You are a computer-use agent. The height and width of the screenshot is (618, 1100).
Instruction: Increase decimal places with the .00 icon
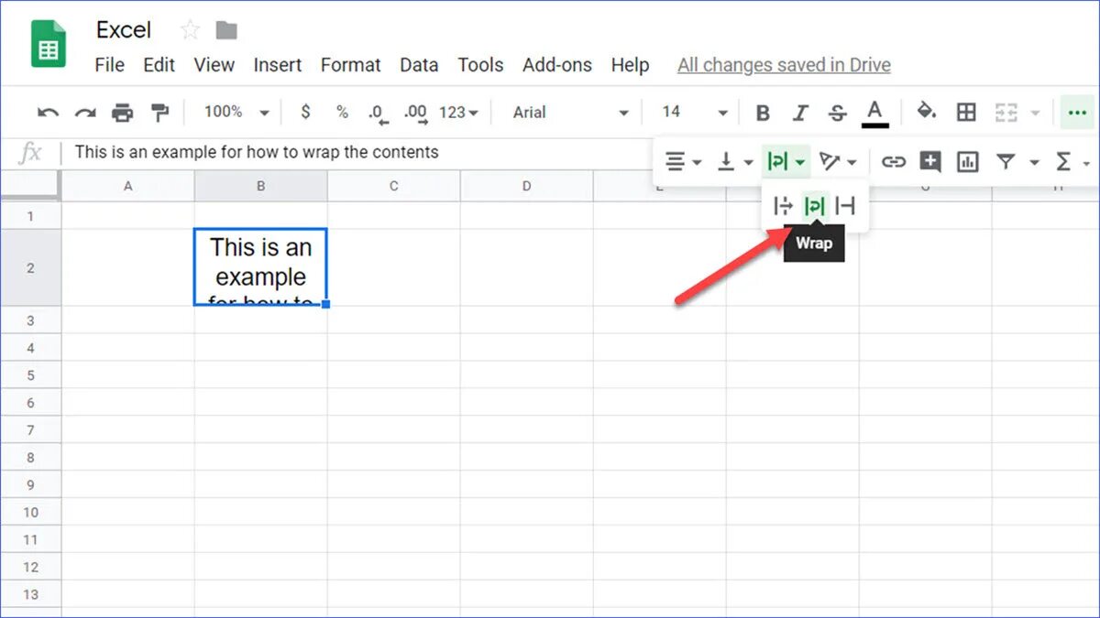click(x=416, y=114)
